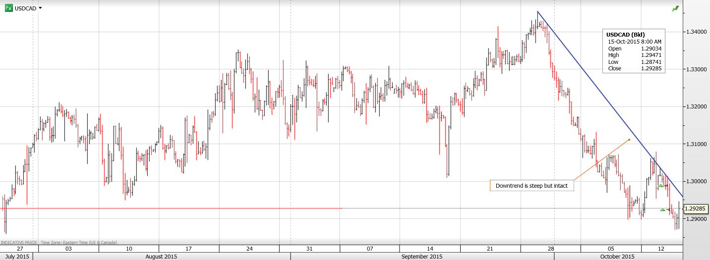Select October 2015 on the month axis
The width and height of the screenshot is (710, 260).
(x=617, y=257)
